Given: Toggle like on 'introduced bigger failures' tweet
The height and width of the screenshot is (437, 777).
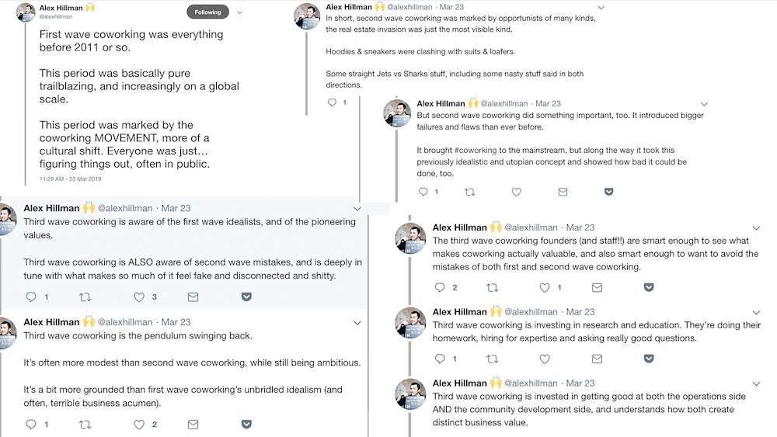Looking at the screenshot, I should [x=517, y=192].
